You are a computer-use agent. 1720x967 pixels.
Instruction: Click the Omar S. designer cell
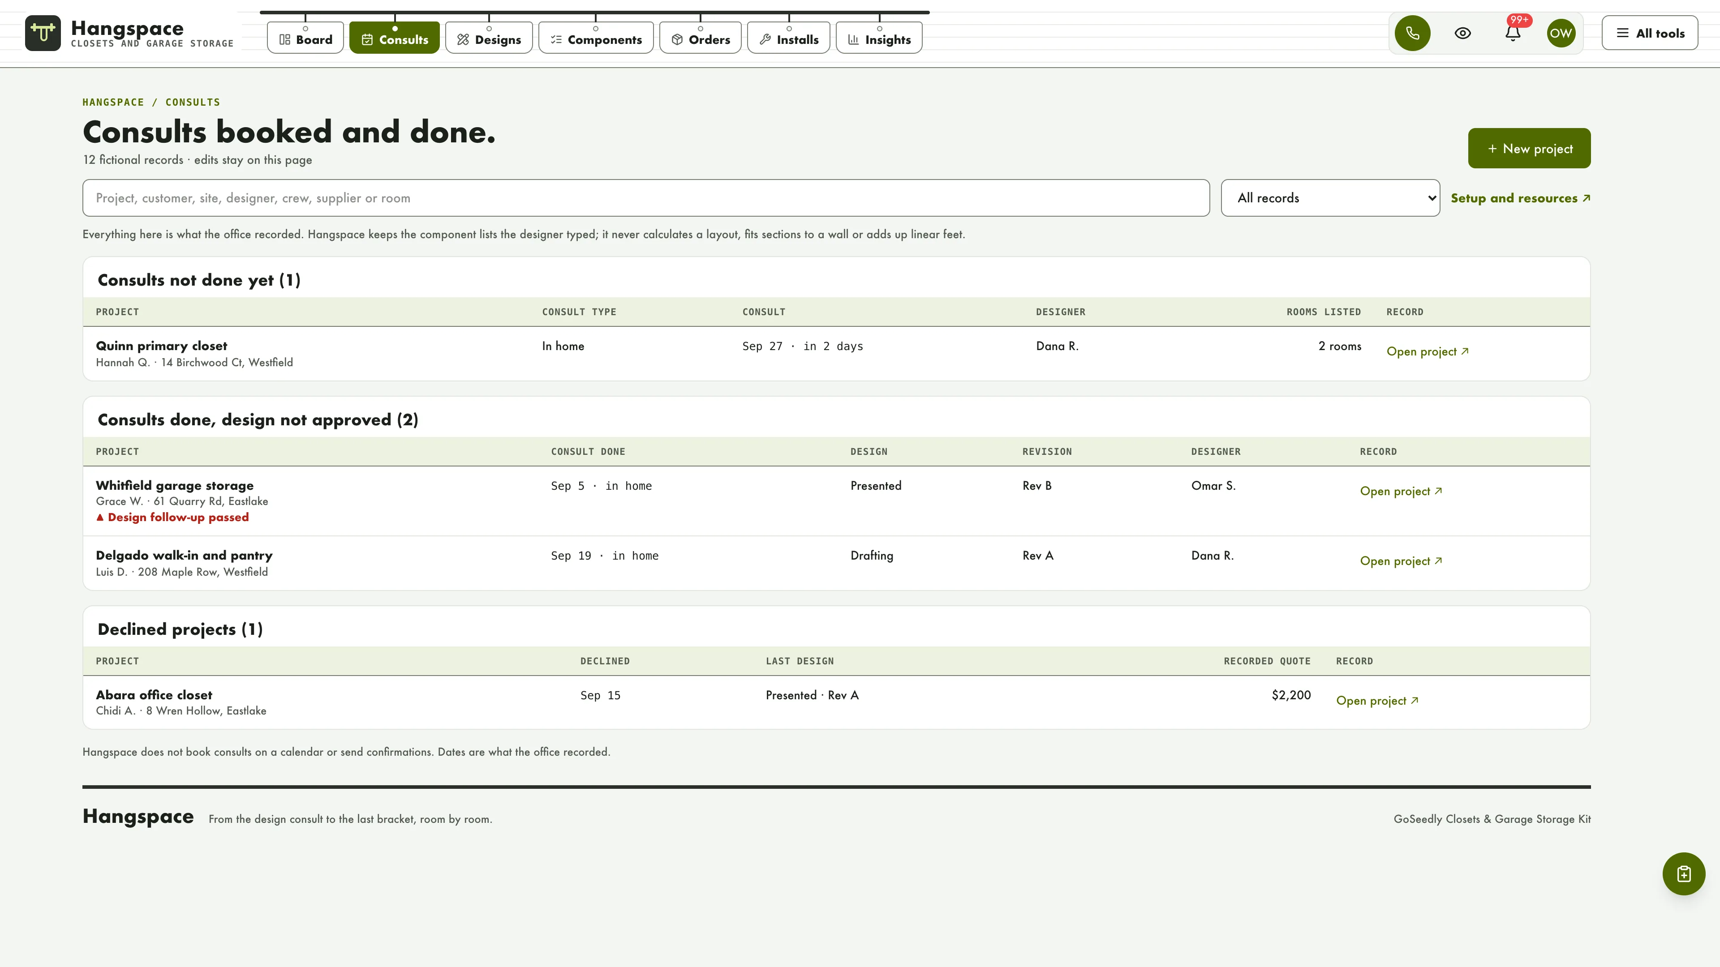coord(1213,486)
